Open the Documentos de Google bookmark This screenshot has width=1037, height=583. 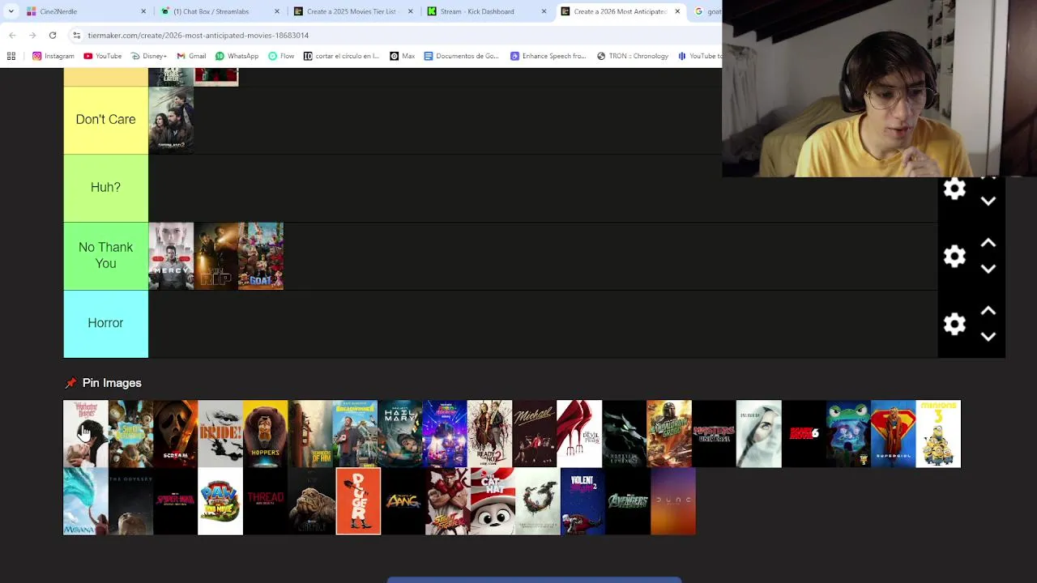(x=462, y=56)
